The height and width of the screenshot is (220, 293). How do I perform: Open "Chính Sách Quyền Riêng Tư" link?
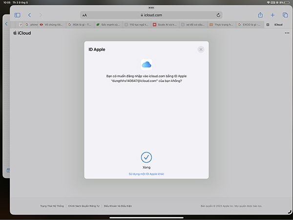(x=84, y=206)
